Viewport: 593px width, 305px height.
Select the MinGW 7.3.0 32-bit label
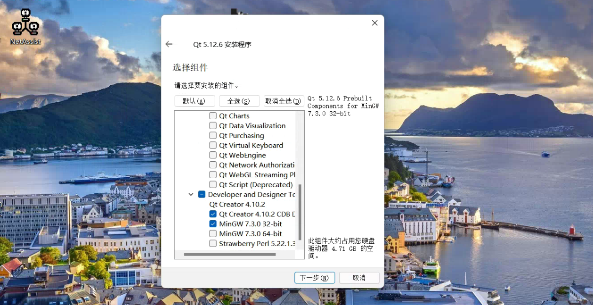251,224
